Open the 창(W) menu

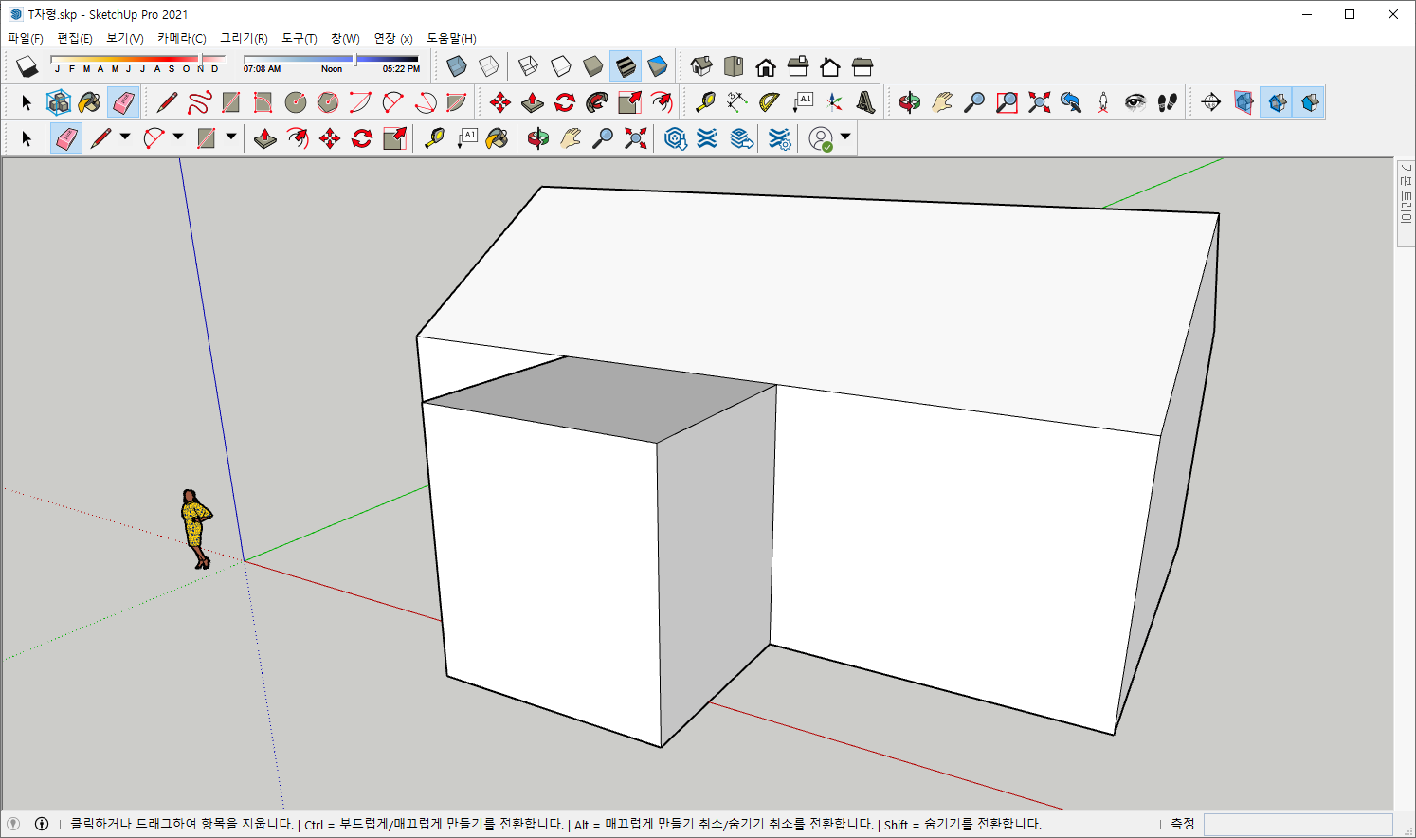(345, 38)
